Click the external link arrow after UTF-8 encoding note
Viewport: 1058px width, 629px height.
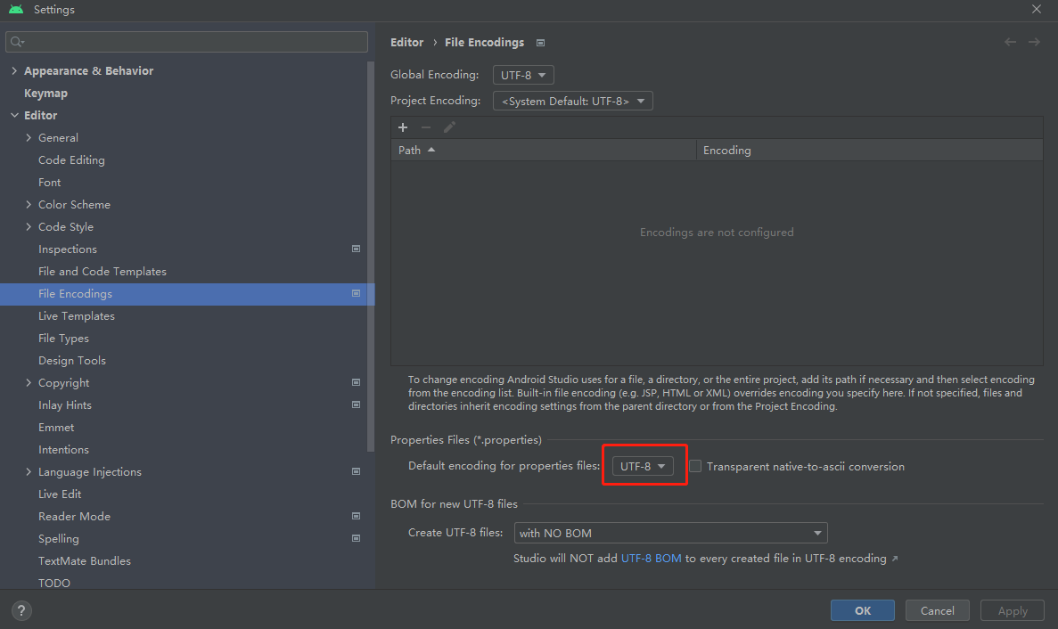(x=895, y=559)
